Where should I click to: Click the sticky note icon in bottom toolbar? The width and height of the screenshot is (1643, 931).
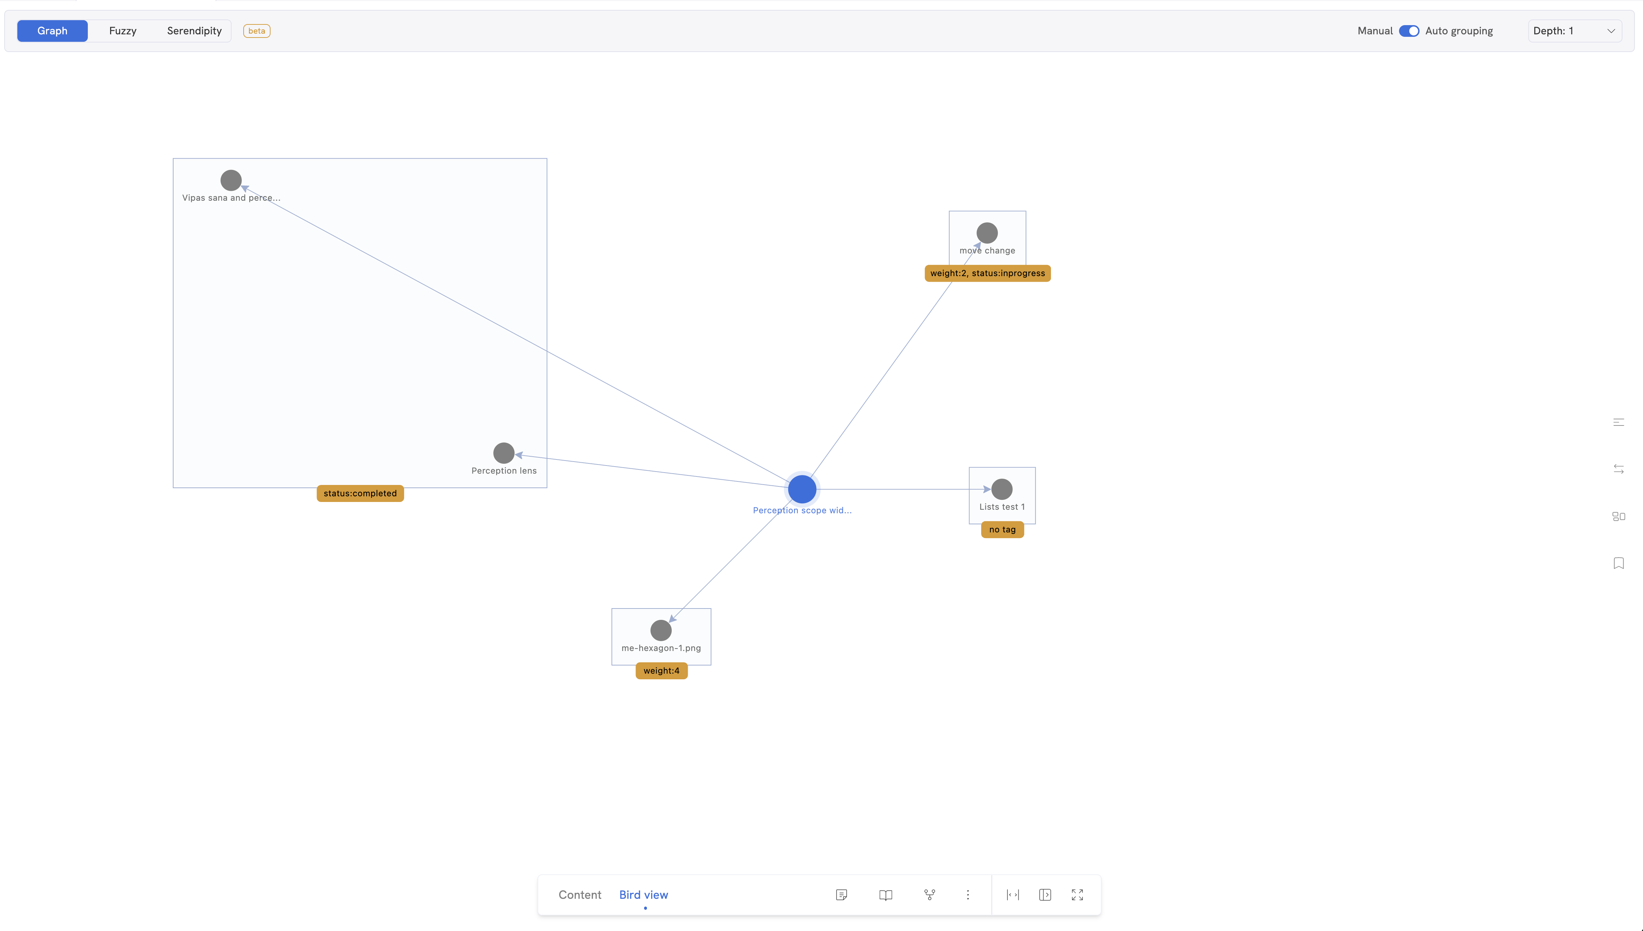842,895
